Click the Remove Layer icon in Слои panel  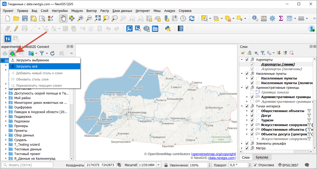coord(291,53)
